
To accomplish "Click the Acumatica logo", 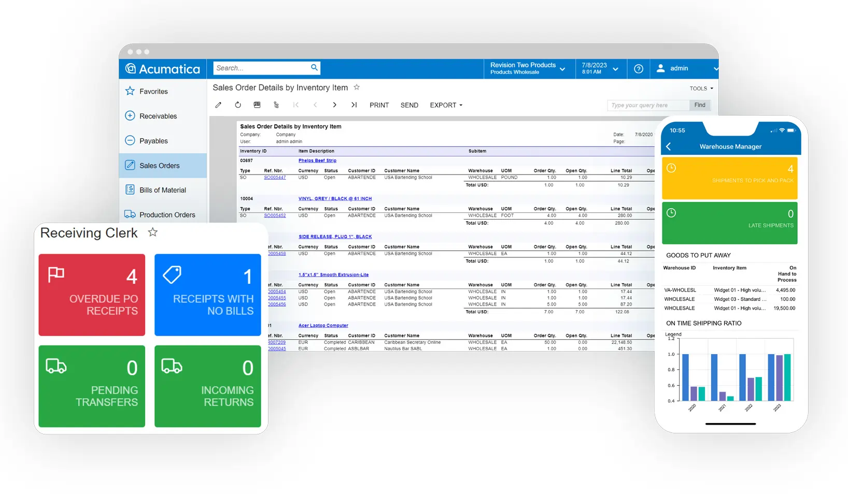I will 163,69.
